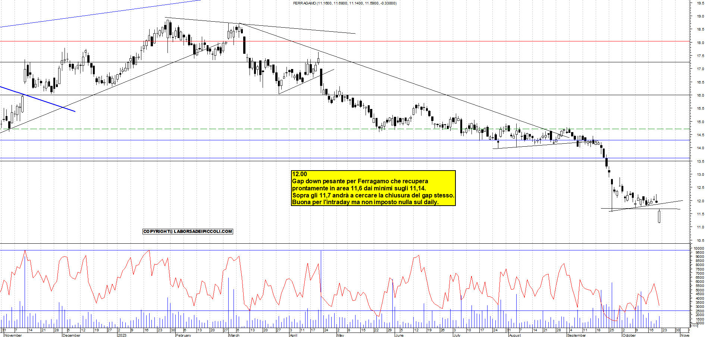This screenshot has height=337, width=705.
Task: Click the August month label on the time axis
Action: (515, 335)
